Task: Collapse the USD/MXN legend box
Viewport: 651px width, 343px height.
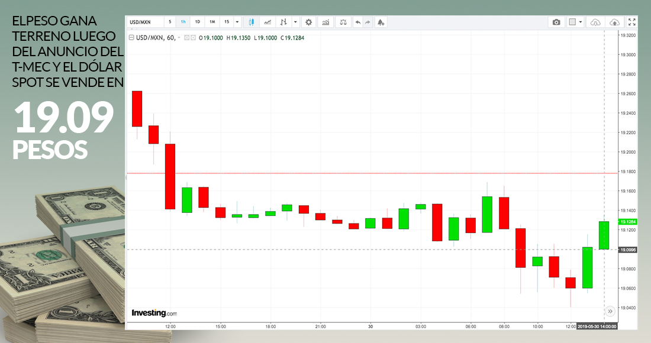Action: click(131, 37)
